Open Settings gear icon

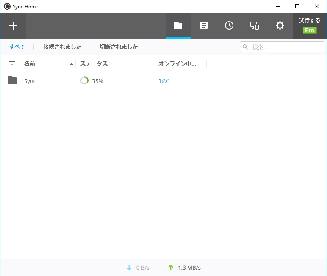(280, 26)
